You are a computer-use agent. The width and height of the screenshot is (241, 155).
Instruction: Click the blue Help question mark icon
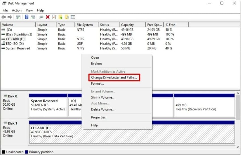point(26,17)
